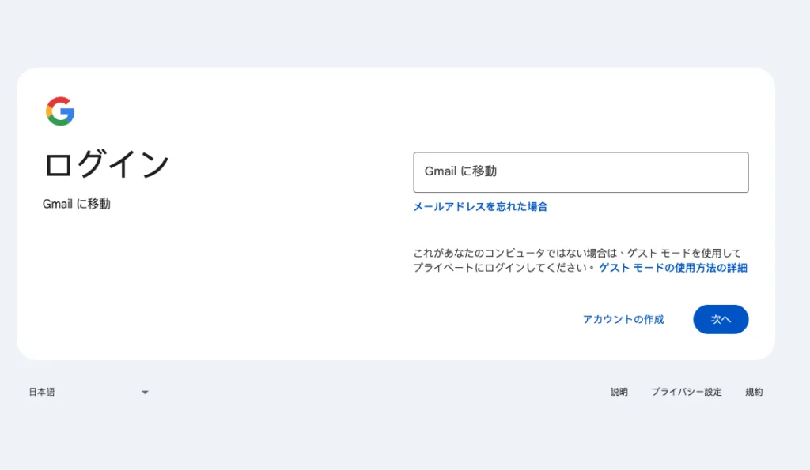Open the メールアドレスを忘れた場合 link
This screenshot has height=470, width=810.
(480, 207)
